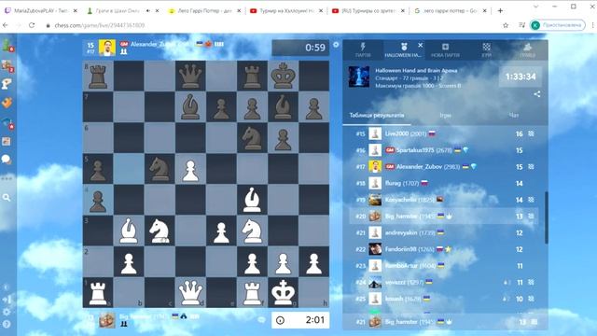This screenshot has width=597, height=336.
Task: Open the gear Settings icon at sidebar bottom
Action: 7,312
